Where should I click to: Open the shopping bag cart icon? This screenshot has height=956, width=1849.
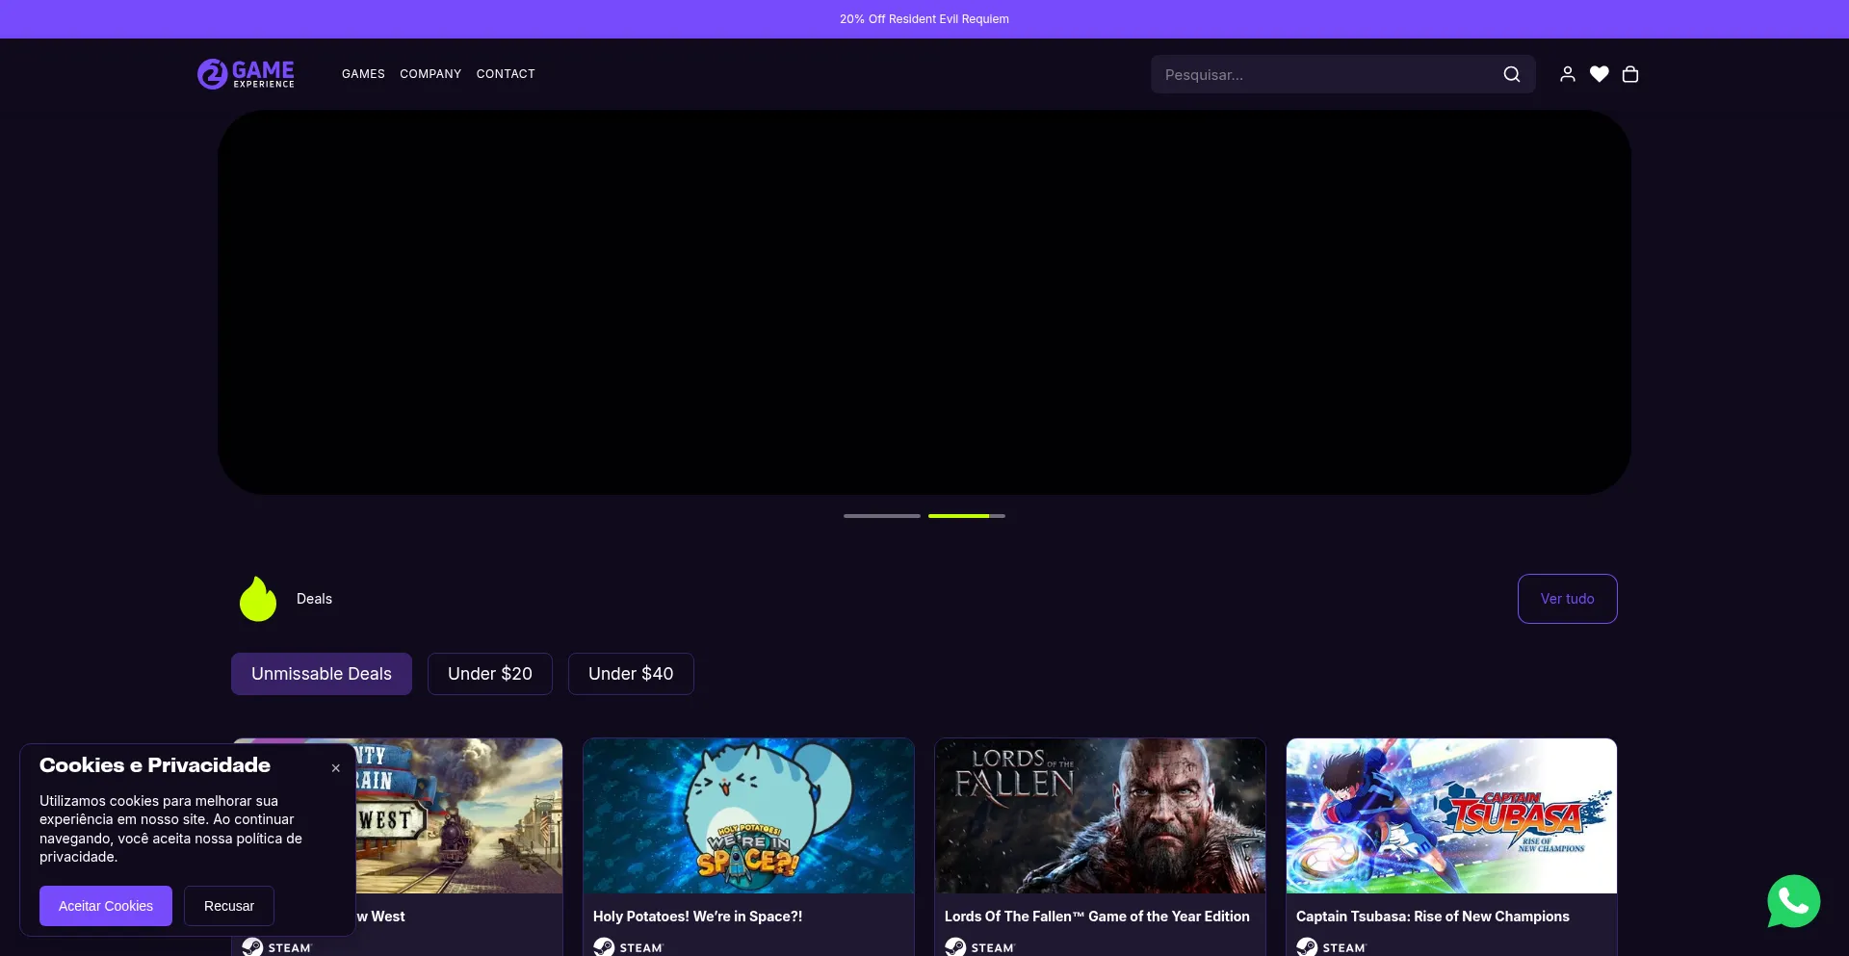(1630, 74)
